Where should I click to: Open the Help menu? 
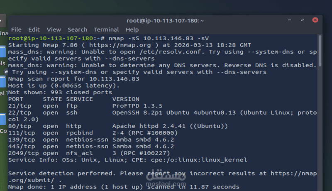(132, 29)
